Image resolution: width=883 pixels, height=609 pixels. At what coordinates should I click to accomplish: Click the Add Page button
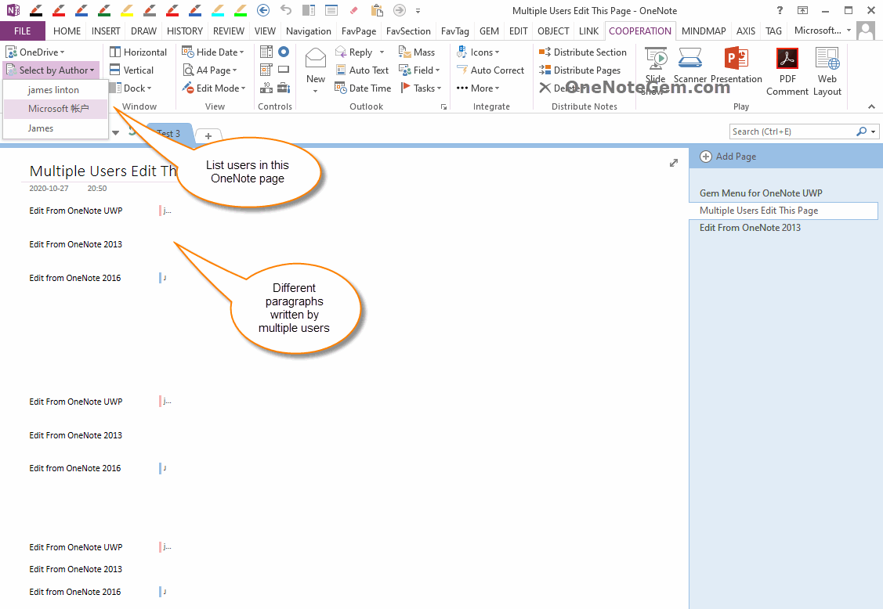tap(728, 157)
